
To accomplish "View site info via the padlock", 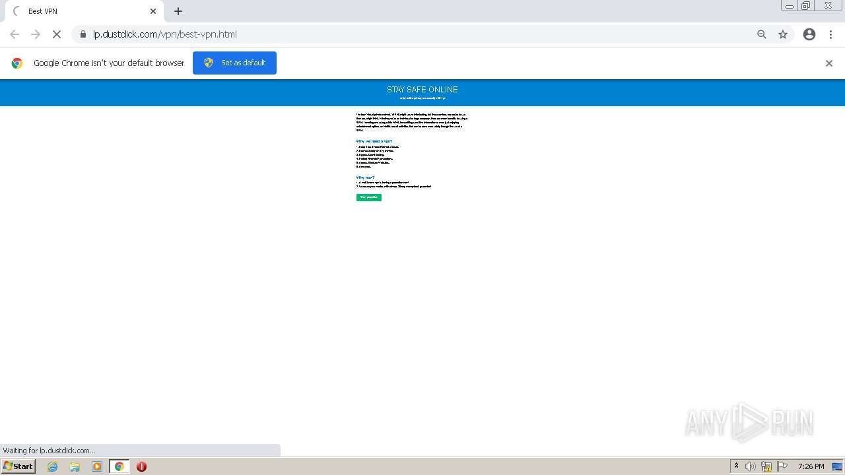I will [83, 34].
